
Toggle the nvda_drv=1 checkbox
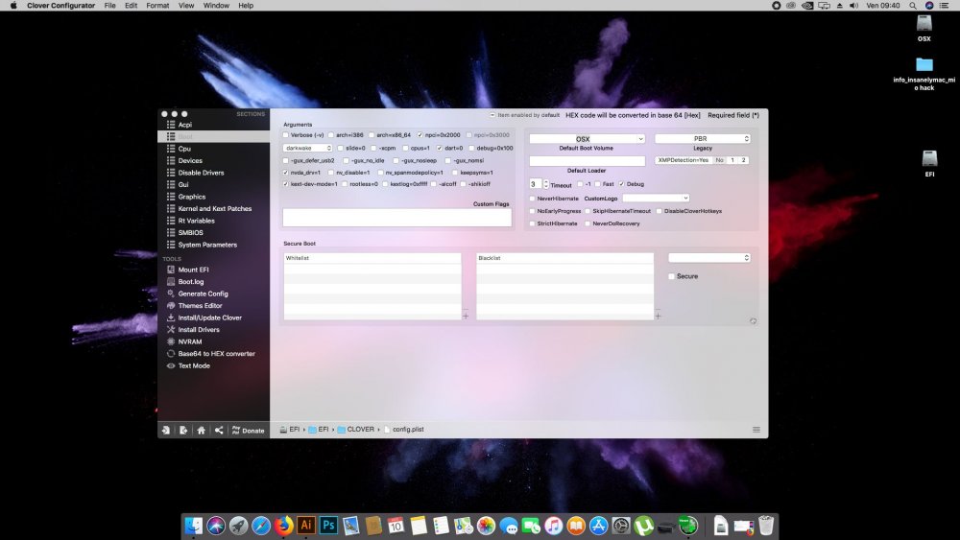tap(286, 173)
